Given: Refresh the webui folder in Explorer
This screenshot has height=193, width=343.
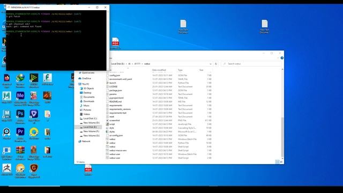Looking at the screenshot, I should point(216,64).
